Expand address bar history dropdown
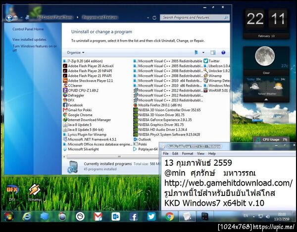 [x=148, y=18]
